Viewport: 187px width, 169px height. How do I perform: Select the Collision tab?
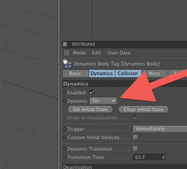point(128,73)
